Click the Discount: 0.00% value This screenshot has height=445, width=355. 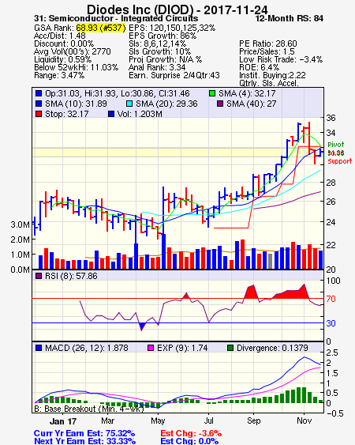[x=64, y=43]
